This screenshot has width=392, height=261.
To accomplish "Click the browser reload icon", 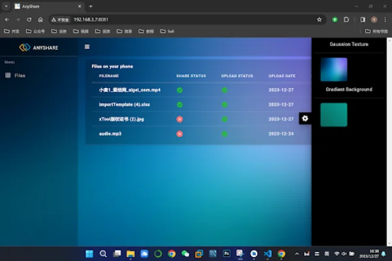I will pyautogui.click(x=29, y=20).
